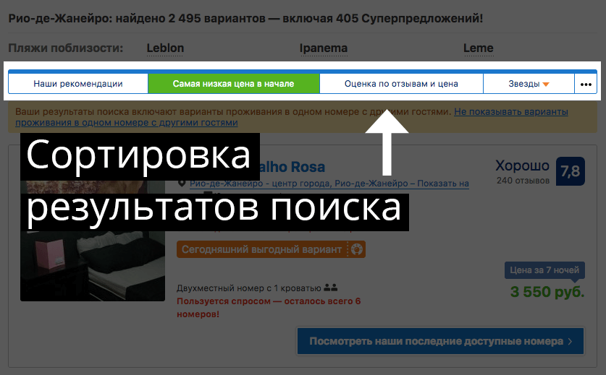Select the Самая низкая цена в начале tab
Viewport: 606px width, 375px height.
click(x=233, y=84)
